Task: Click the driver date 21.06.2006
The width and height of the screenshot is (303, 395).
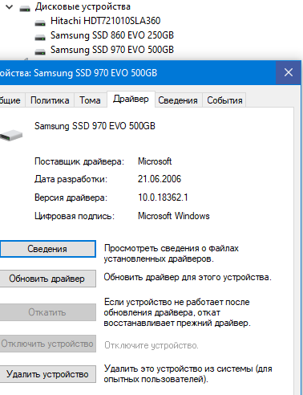Action: click(160, 179)
